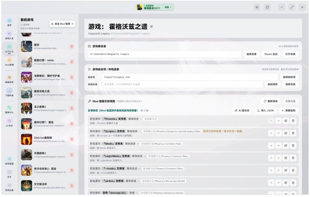Open 账号管理 in the sidebar
Screen dimensions: 310x197
click(9, 161)
